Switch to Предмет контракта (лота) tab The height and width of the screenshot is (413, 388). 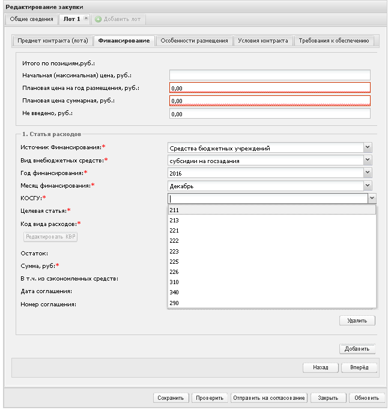pos(53,41)
